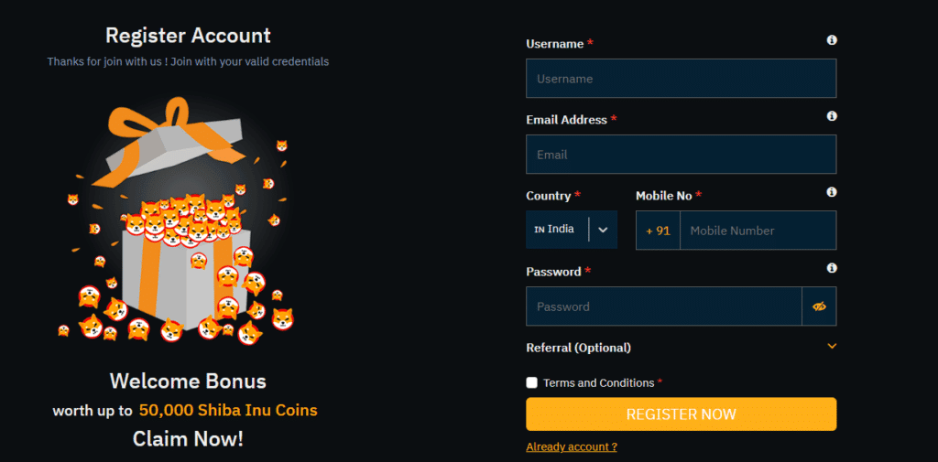Click the REGISTER NOW button
This screenshot has width=938, height=462.
[681, 414]
